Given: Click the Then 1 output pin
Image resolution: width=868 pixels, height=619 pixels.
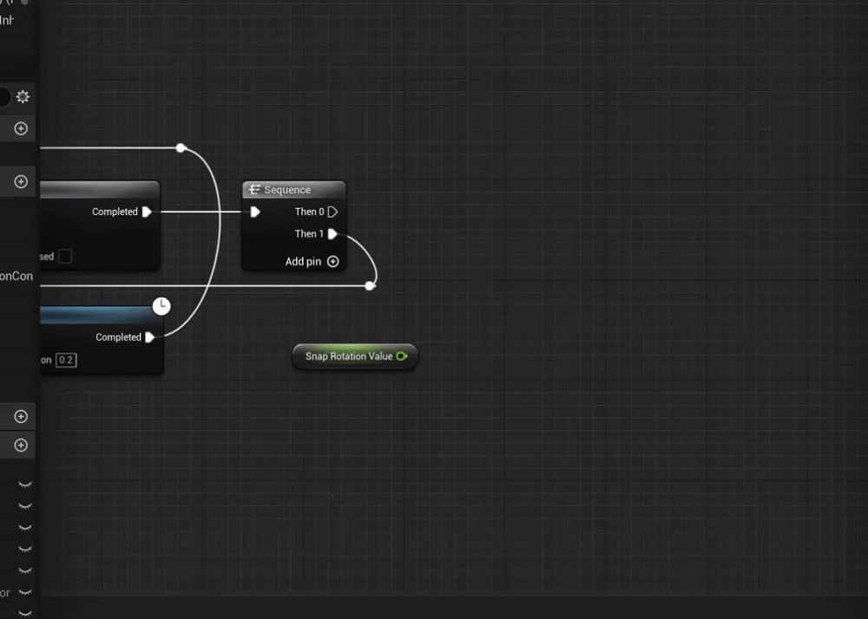Looking at the screenshot, I should pos(332,234).
